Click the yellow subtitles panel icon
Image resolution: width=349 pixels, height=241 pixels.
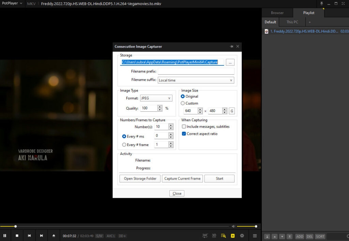232,235
